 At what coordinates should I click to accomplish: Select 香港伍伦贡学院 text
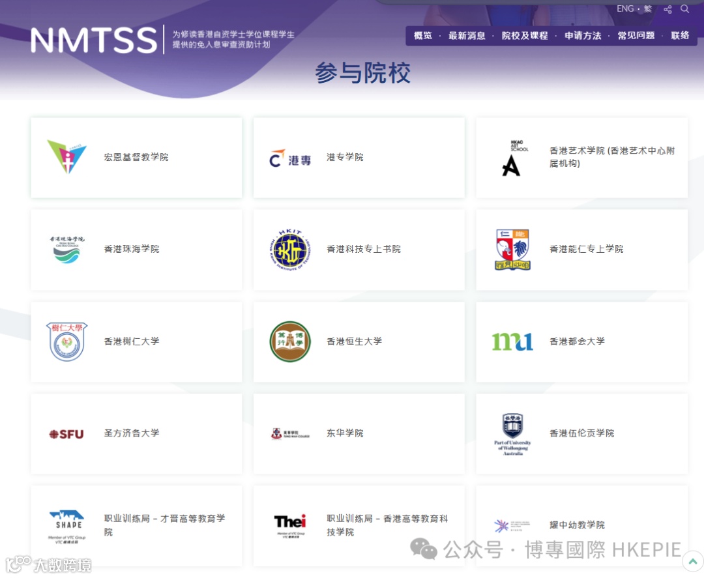pos(582,433)
